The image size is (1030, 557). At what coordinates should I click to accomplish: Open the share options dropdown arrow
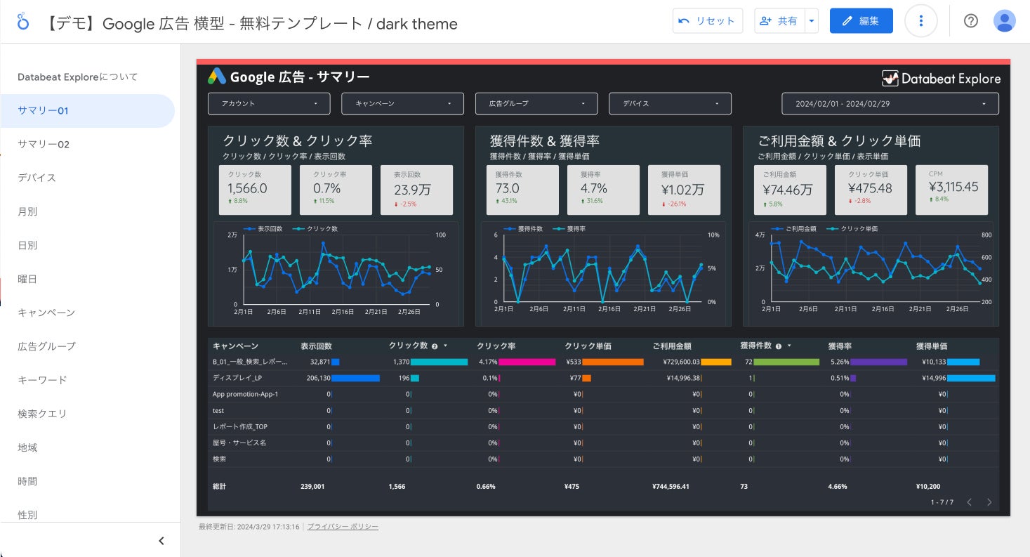pos(812,21)
